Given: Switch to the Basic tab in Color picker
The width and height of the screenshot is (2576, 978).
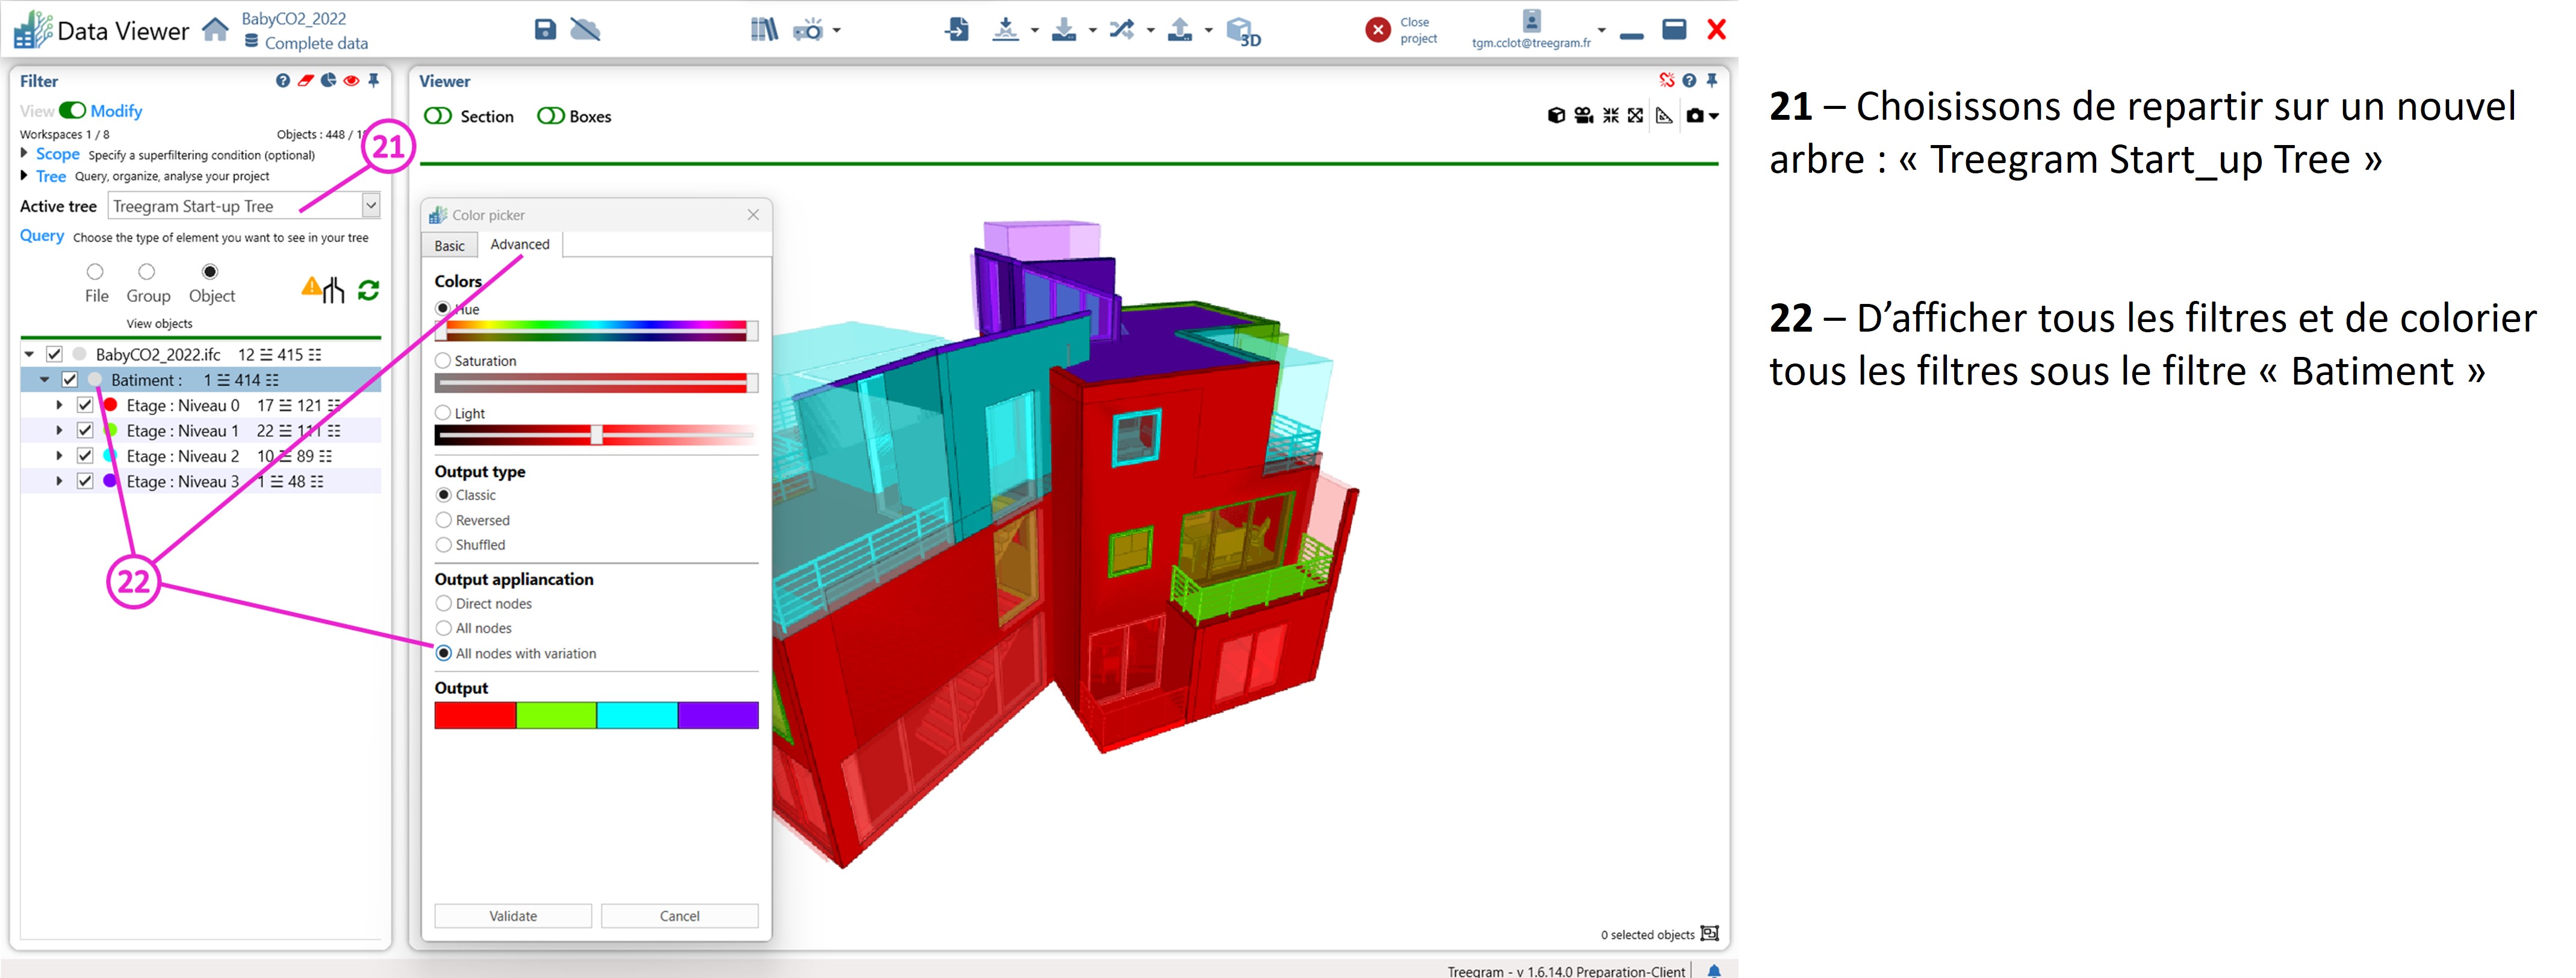Looking at the screenshot, I should [x=449, y=246].
